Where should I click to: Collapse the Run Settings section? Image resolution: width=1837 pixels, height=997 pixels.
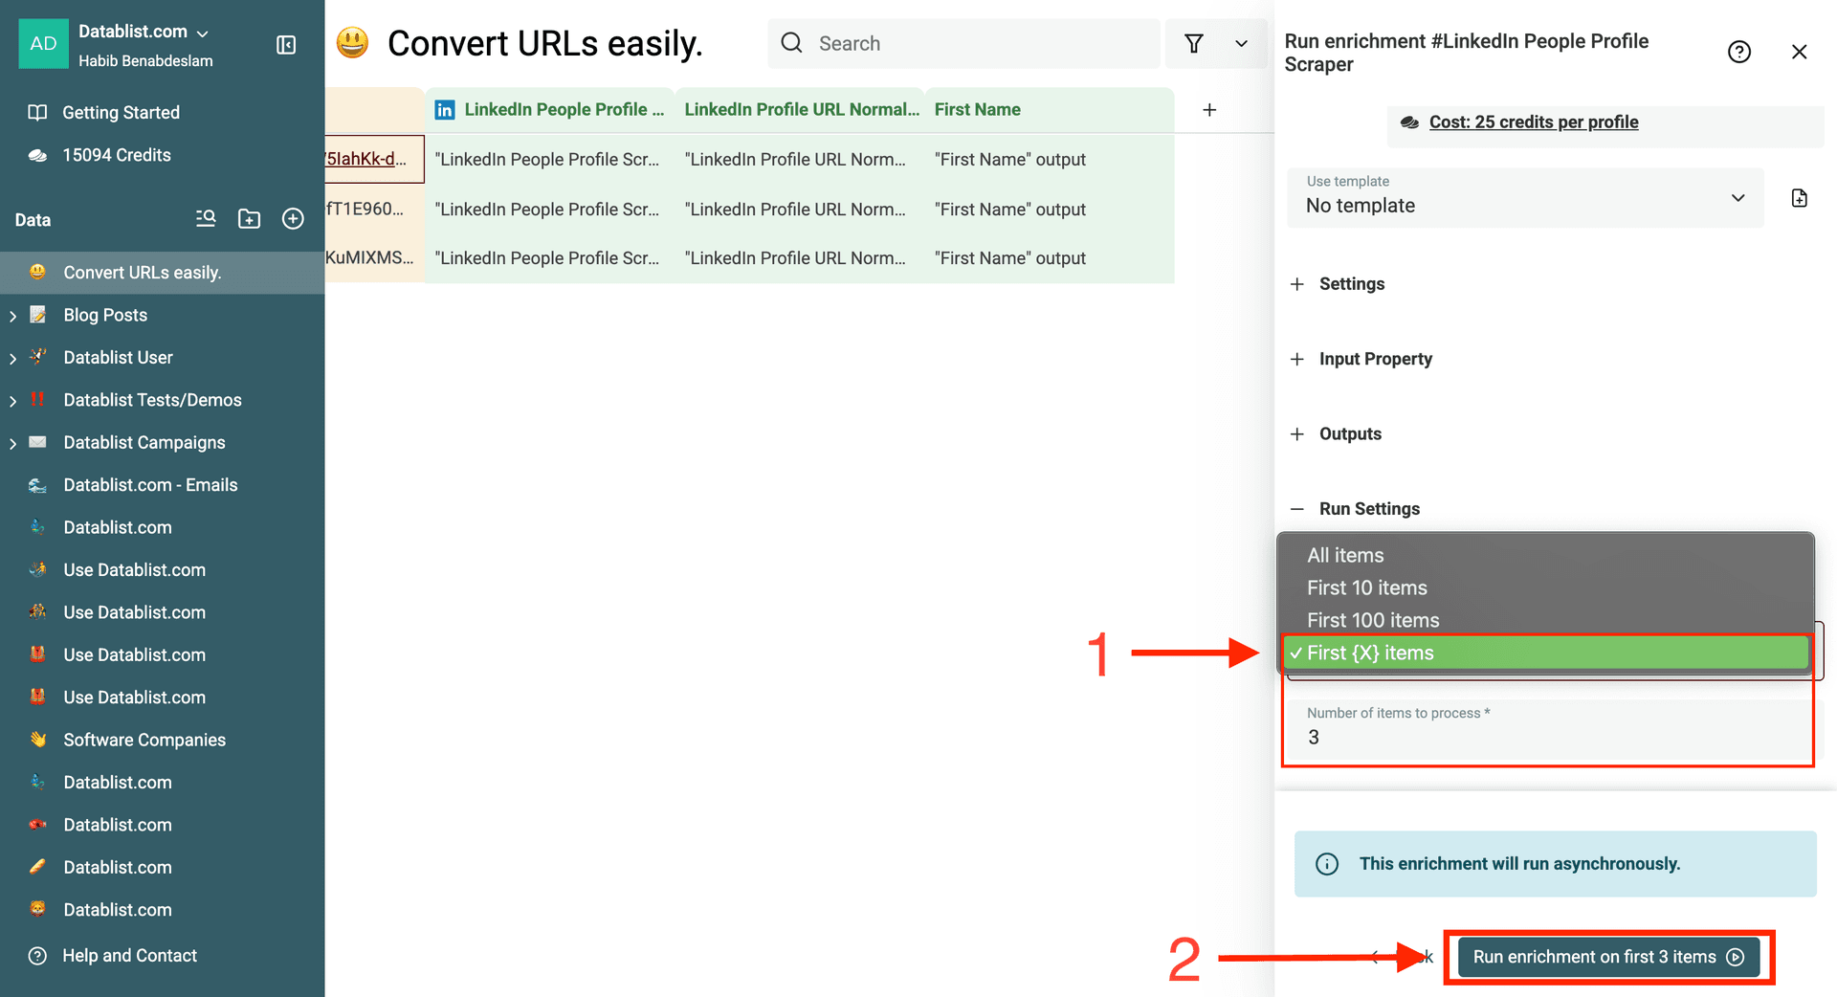1368,509
